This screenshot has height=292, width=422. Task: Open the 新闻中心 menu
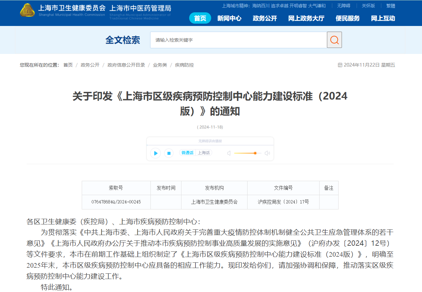click(229, 18)
